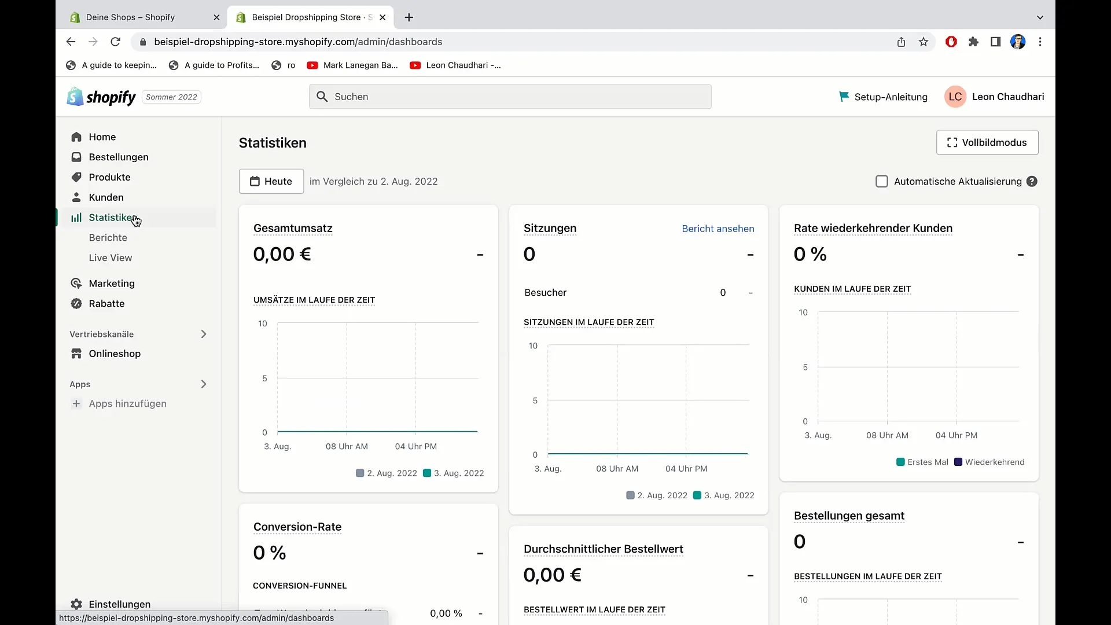Click Bericht ansehen link for Sitzungen

pyautogui.click(x=718, y=228)
